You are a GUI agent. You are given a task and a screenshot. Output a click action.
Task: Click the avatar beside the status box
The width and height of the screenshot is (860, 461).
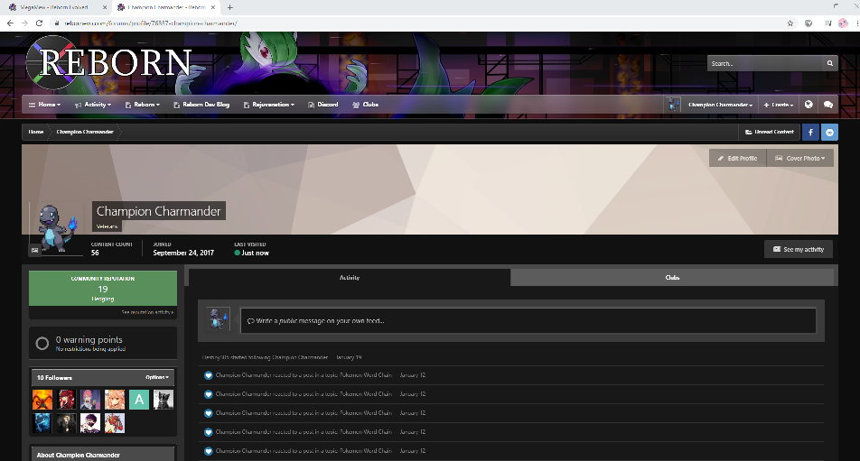(x=219, y=319)
